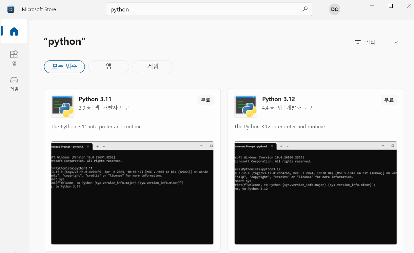Viewport: 414px width, 253px height.
Task: Click the 'The Python 3.12 interpreter and runtime' description
Action: [x=280, y=127]
